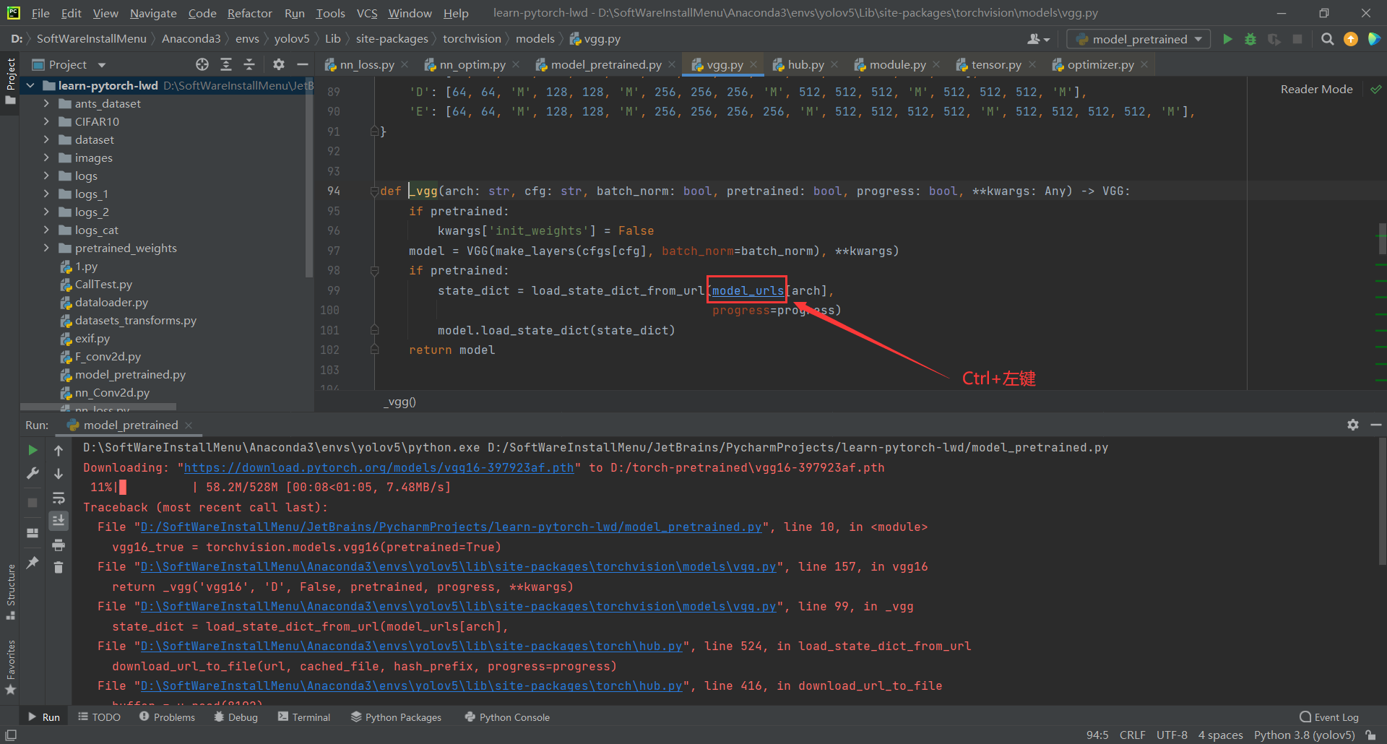This screenshot has height=744, width=1387.
Task: Click Restore Layout icon in Run panel
Action: pyautogui.click(x=33, y=533)
